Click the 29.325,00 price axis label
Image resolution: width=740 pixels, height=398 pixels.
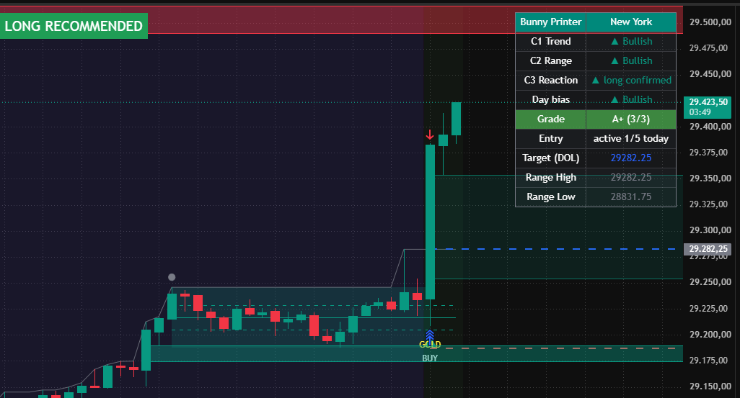[x=710, y=204]
